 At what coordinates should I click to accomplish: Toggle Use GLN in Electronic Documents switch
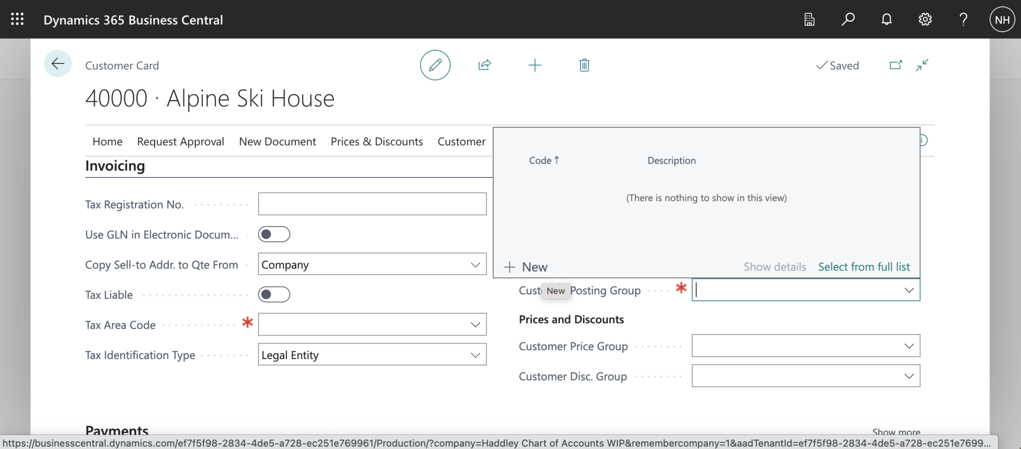point(274,235)
